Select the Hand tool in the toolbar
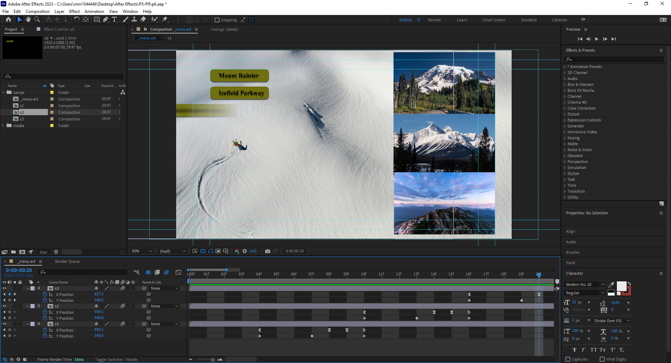Image resolution: width=671 pixels, height=363 pixels. [x=28, y=20]
